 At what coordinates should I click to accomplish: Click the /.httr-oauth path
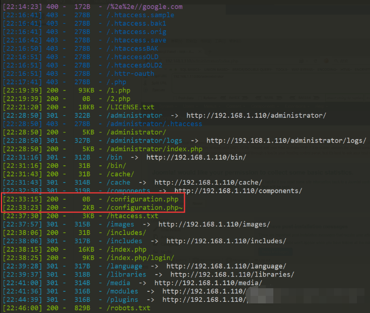click(x=130, y=73)
